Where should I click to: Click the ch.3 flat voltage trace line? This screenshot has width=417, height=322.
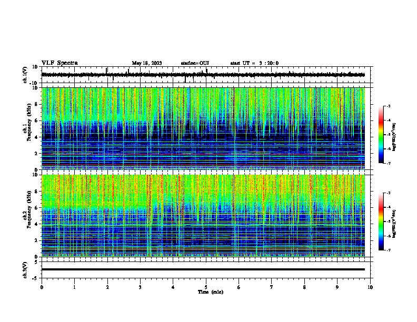click(203, 269)
